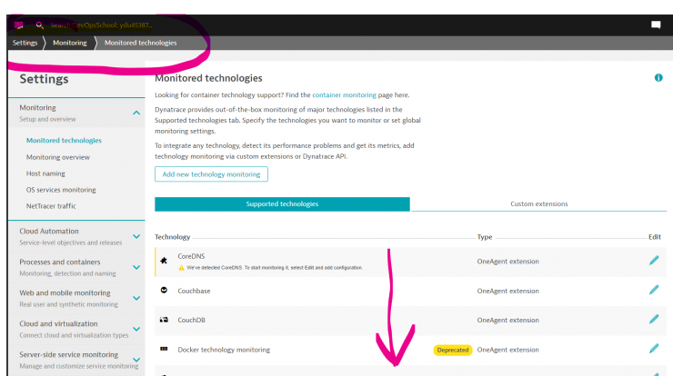Click the Docker technology icon
Screen dimensions: 673x376
coord(164,349)
